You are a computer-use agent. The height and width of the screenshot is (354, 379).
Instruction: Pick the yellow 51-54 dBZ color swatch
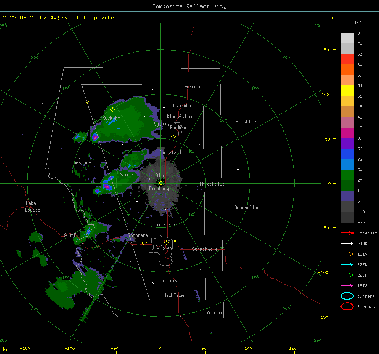tap(347, 90)
